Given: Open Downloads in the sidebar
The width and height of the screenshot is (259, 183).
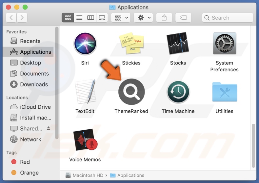Looking at the screenshot, I should point(28,84).
